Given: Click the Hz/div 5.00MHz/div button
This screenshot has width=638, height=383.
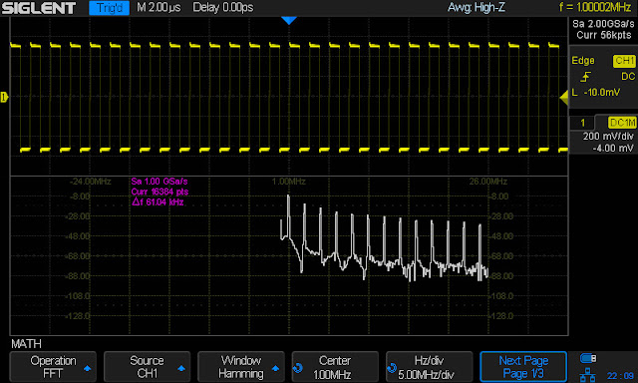Looking at the screenshot, I should [x=430, y=367].
